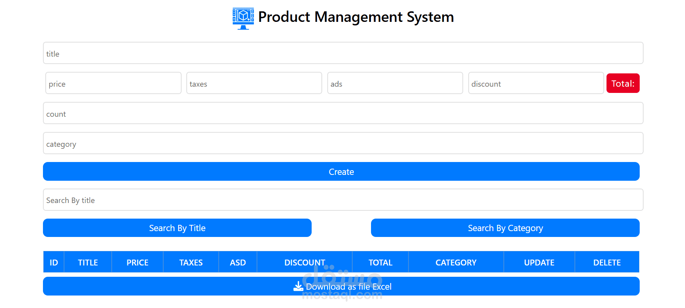685x308 pixels.
Task: Focus the title input field
Action: click(343, 53)
